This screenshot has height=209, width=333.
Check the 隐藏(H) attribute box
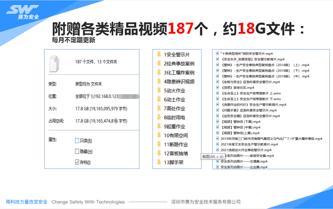pos(77,151)
